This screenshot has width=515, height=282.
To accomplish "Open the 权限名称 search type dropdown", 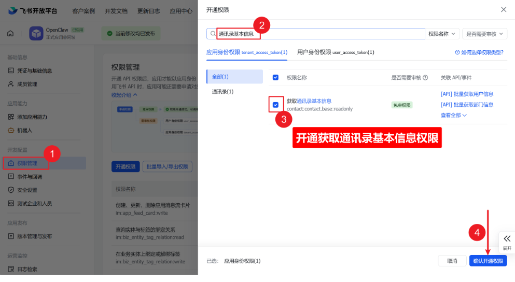I will pos(442,34).
